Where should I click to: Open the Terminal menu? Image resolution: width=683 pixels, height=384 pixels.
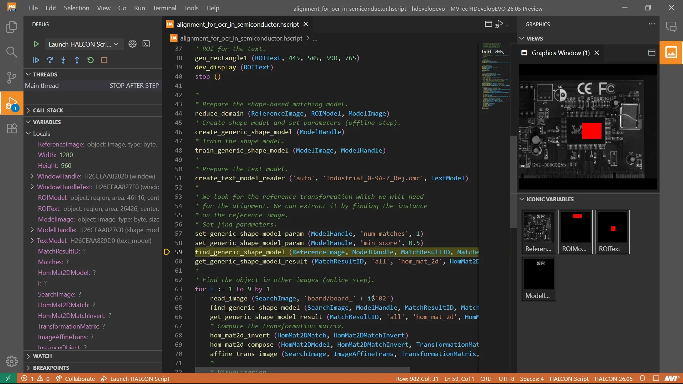coord(164,8)
